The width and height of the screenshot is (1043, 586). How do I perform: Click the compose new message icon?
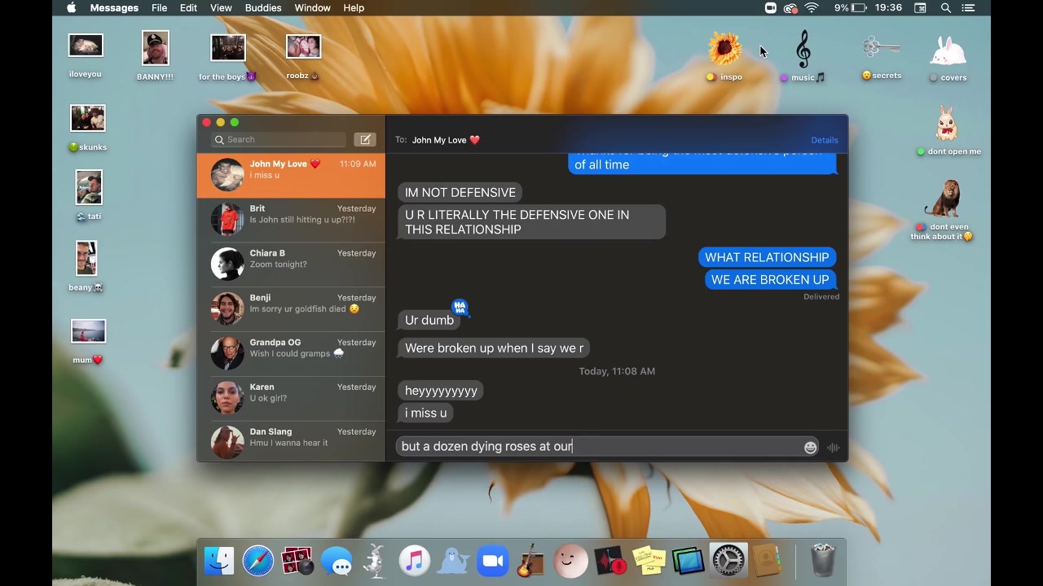365,140
